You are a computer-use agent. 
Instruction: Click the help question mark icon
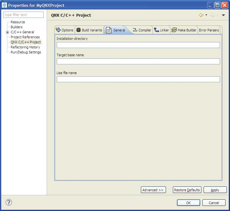(x=9, y=202)
